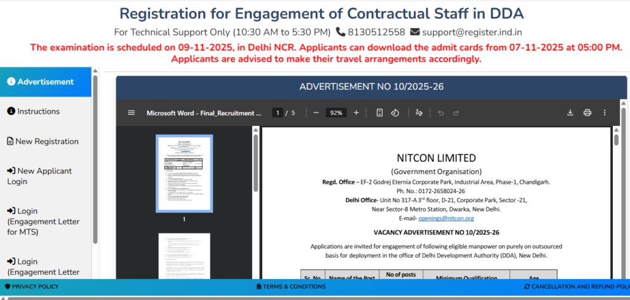Click the 8130512558 phone number
Image resolution: width=630 pixels, height=300 pixels.
click(377, 32)
